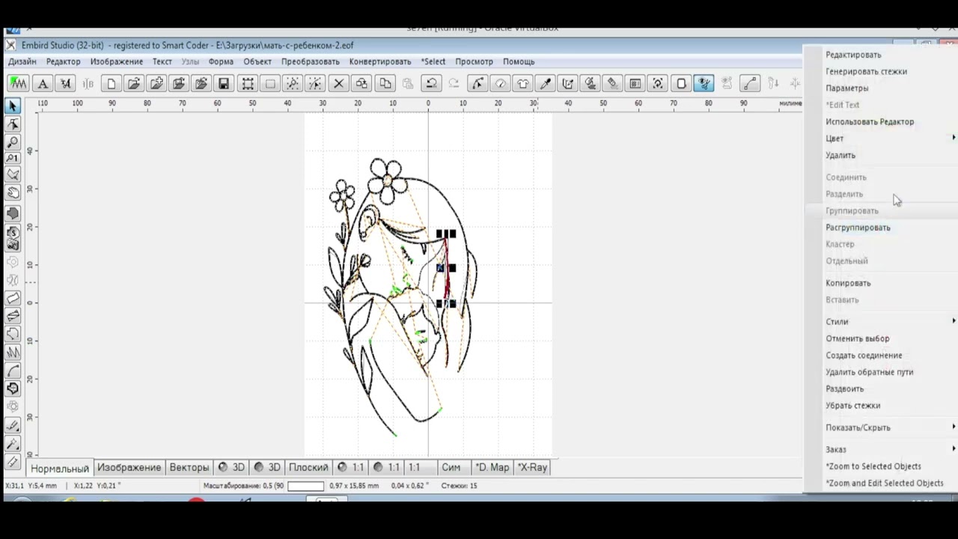This screenshot has height=539, width=958.
Task: Select the magnifier zoom tool
Action: (x=13, y=141)
